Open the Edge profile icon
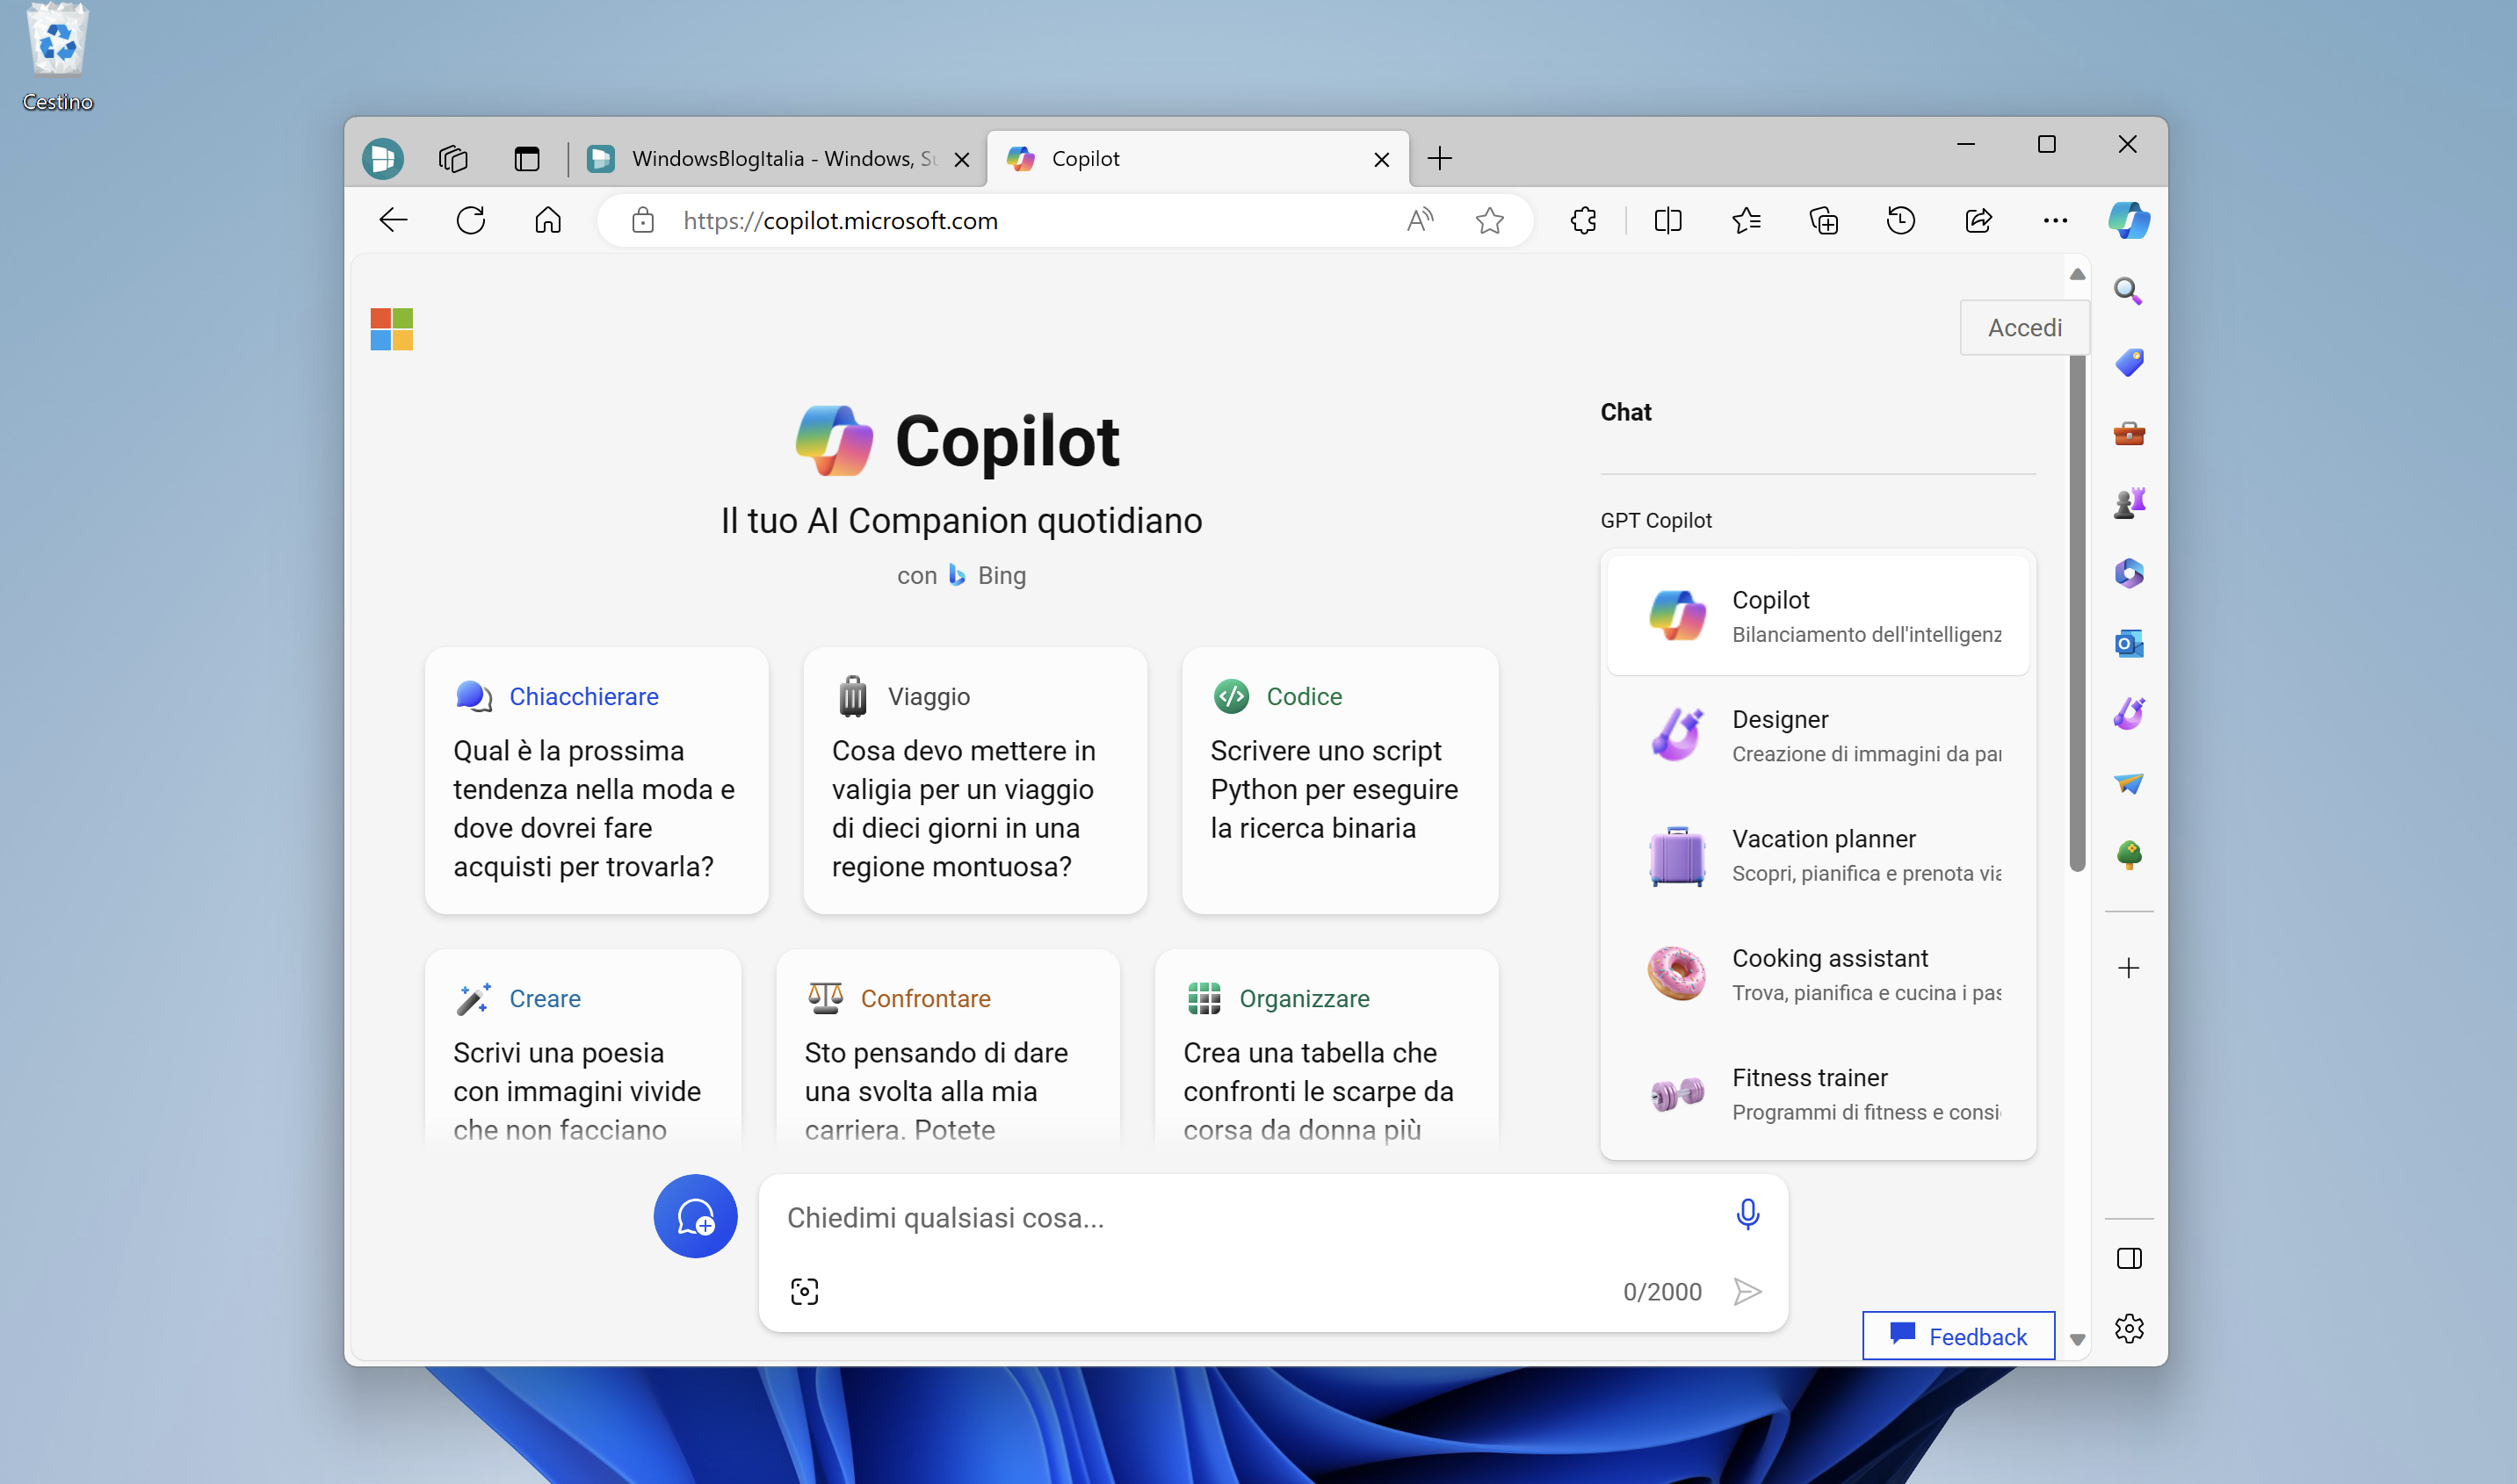 [382, 158]
